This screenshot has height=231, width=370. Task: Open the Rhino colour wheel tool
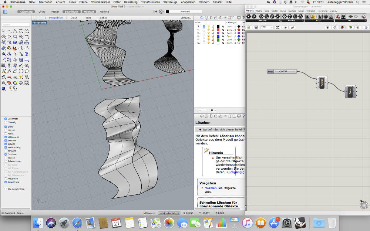(15, 83)
